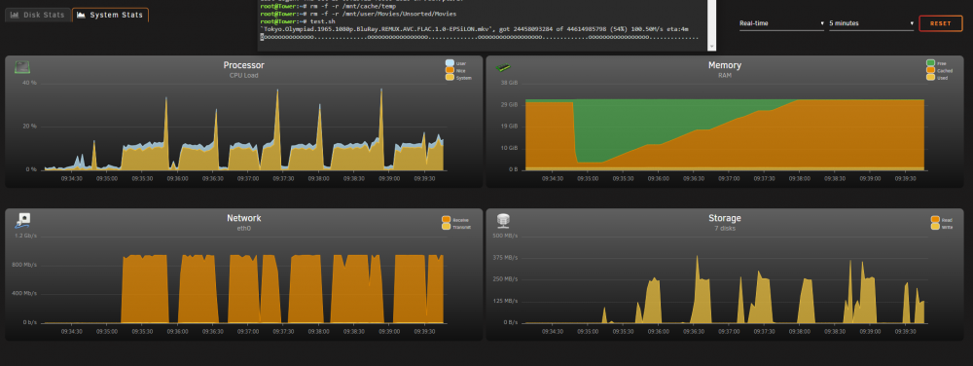This screenshot has width=973, height=366.
Task: Click the Storage disks stack icon
Action: (503, 220)
